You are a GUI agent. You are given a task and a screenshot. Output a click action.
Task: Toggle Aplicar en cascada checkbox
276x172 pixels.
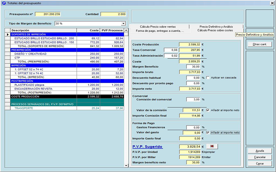pyautogui.click(x=208, y=78)
